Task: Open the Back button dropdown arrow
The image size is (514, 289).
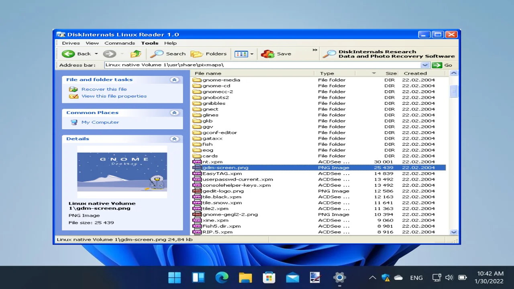Action: (96, 54)
